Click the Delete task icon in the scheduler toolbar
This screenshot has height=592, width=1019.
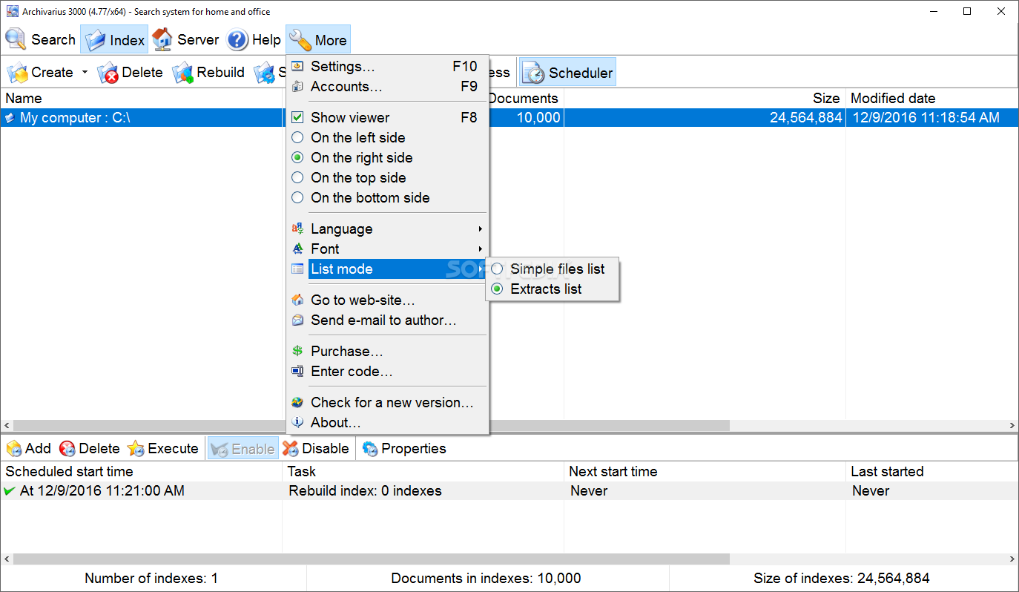tap(67, 448)
